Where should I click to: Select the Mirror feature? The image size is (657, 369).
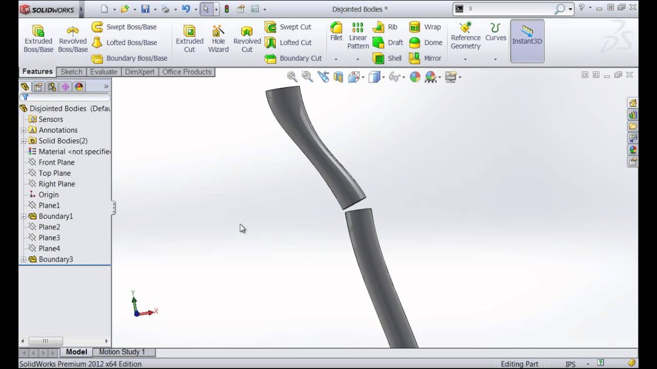(x=426, y=58)
